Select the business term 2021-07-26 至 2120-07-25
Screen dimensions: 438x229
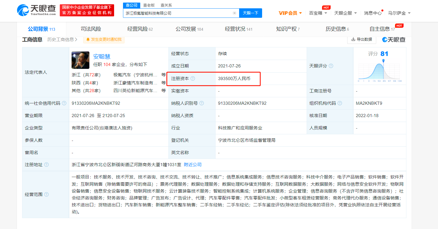[98, 116]
